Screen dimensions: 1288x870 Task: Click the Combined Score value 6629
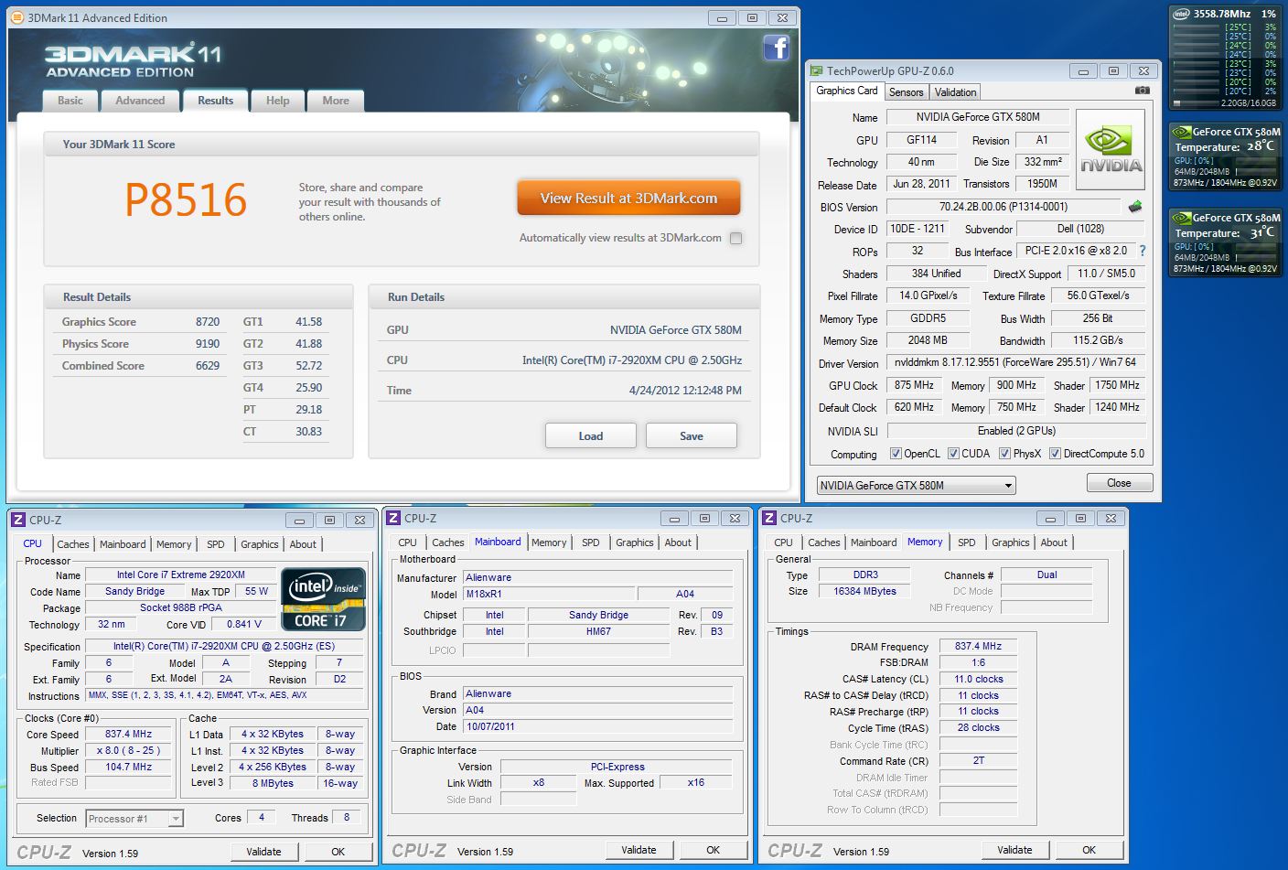click(208, 366)
